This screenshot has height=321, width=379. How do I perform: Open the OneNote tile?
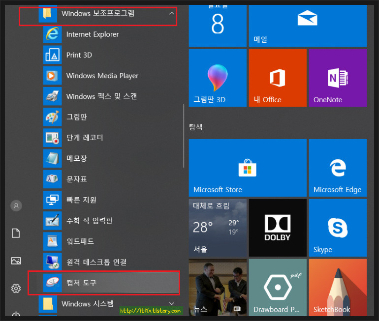click(x=338, y=78)
